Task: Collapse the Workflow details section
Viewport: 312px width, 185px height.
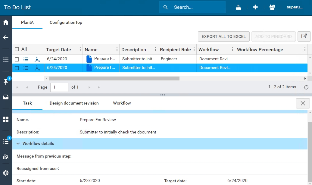Action: tap(18, 144)
